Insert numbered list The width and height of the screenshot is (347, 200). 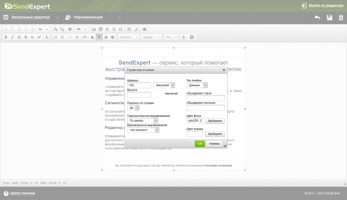pos(55,37)
